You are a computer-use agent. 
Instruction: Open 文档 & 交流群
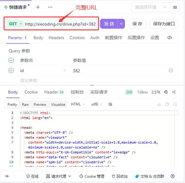pyautogui.click(x=149, y=176)
